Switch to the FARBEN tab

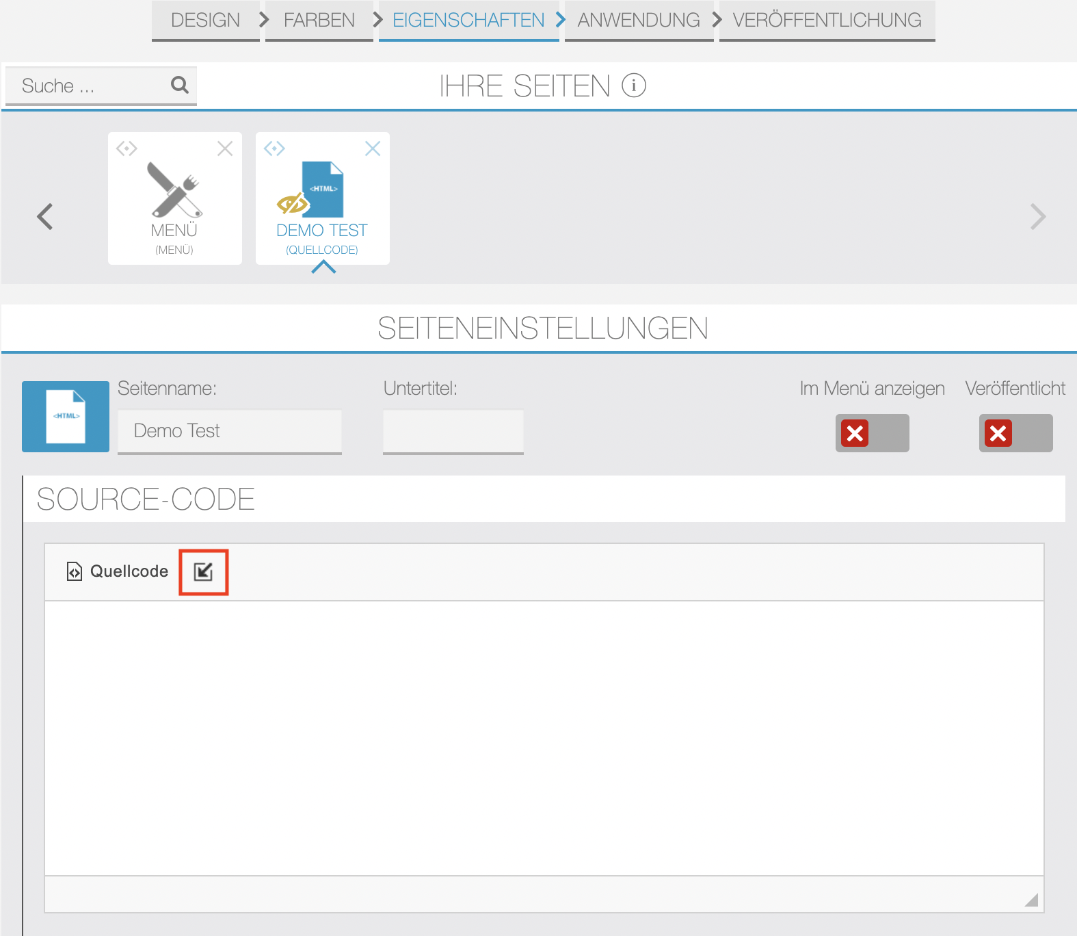[x=319, y=21]
